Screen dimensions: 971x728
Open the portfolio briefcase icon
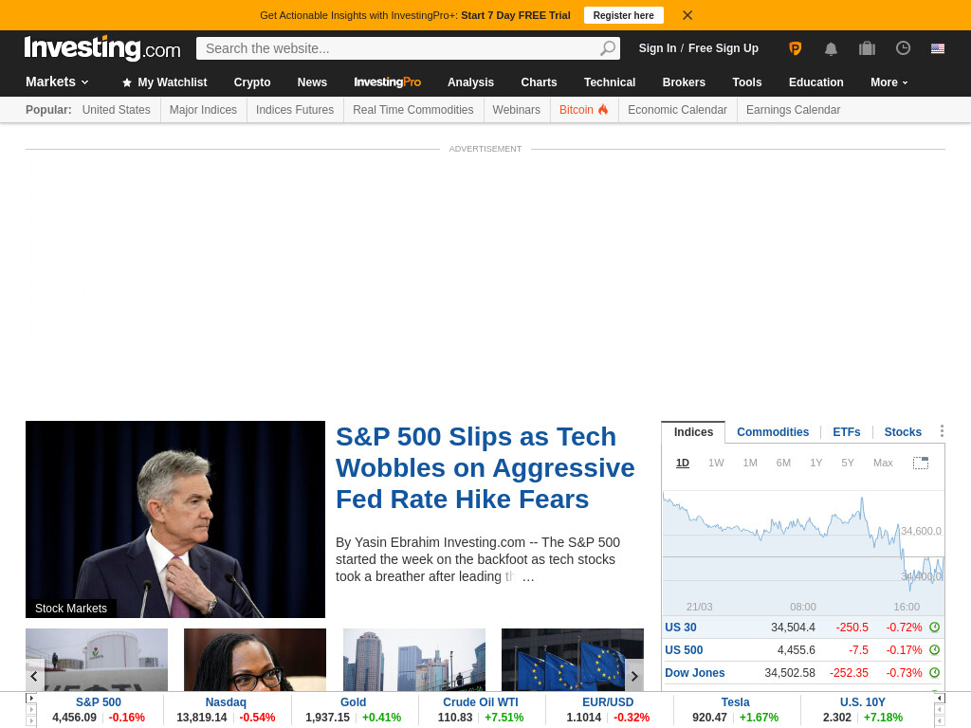867,48
